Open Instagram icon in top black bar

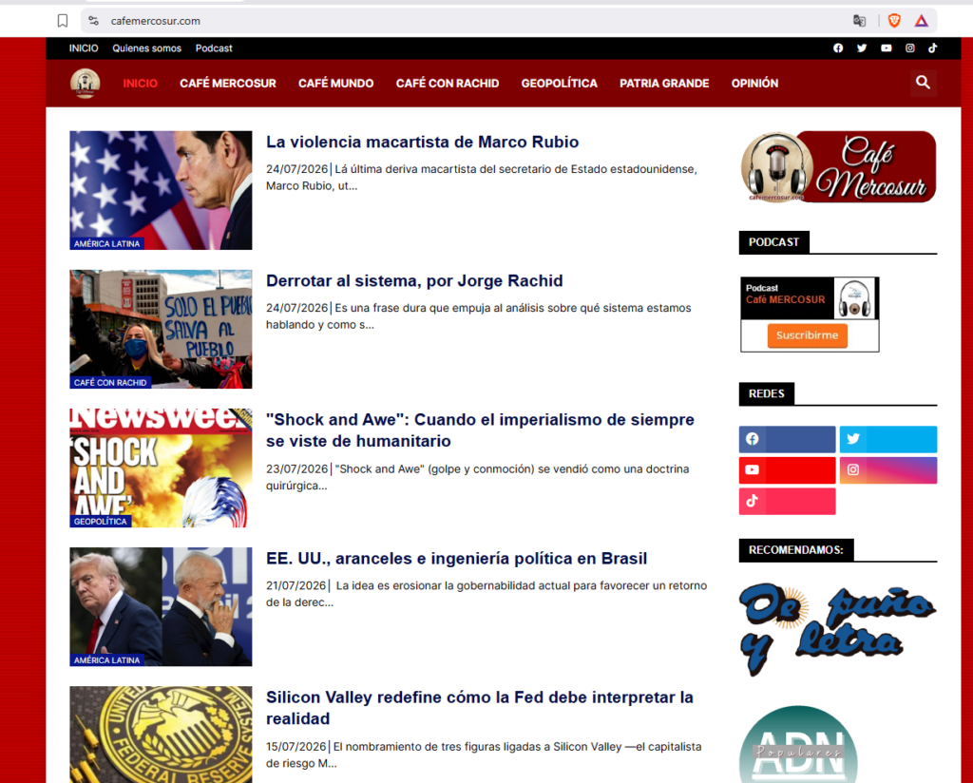pos(909,48)
